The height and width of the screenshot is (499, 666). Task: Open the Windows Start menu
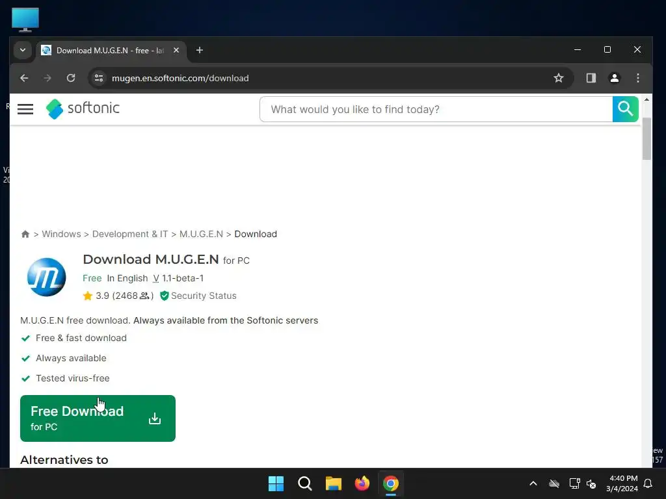click(x=276, y=483)
